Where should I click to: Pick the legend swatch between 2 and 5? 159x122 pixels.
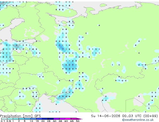[x=22, y=119]
